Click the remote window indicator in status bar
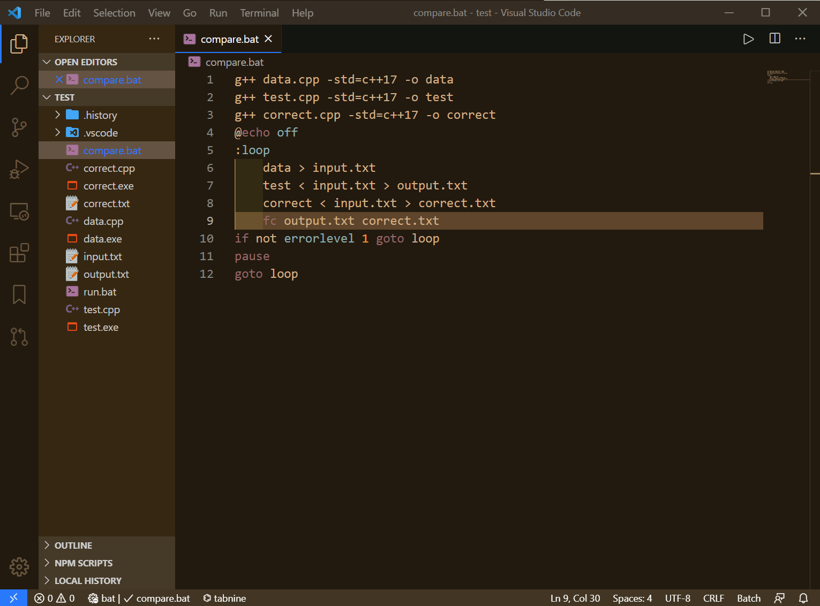820x606 pixels. (13, 598)
